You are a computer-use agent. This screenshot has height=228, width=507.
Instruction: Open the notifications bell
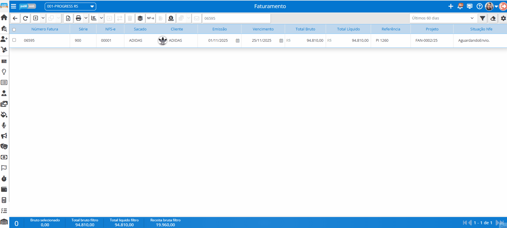460,6
